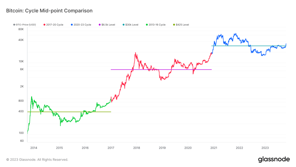
Task: Click the green 2013-16 Cycle legend dot
Action: (x=147, y=25)
